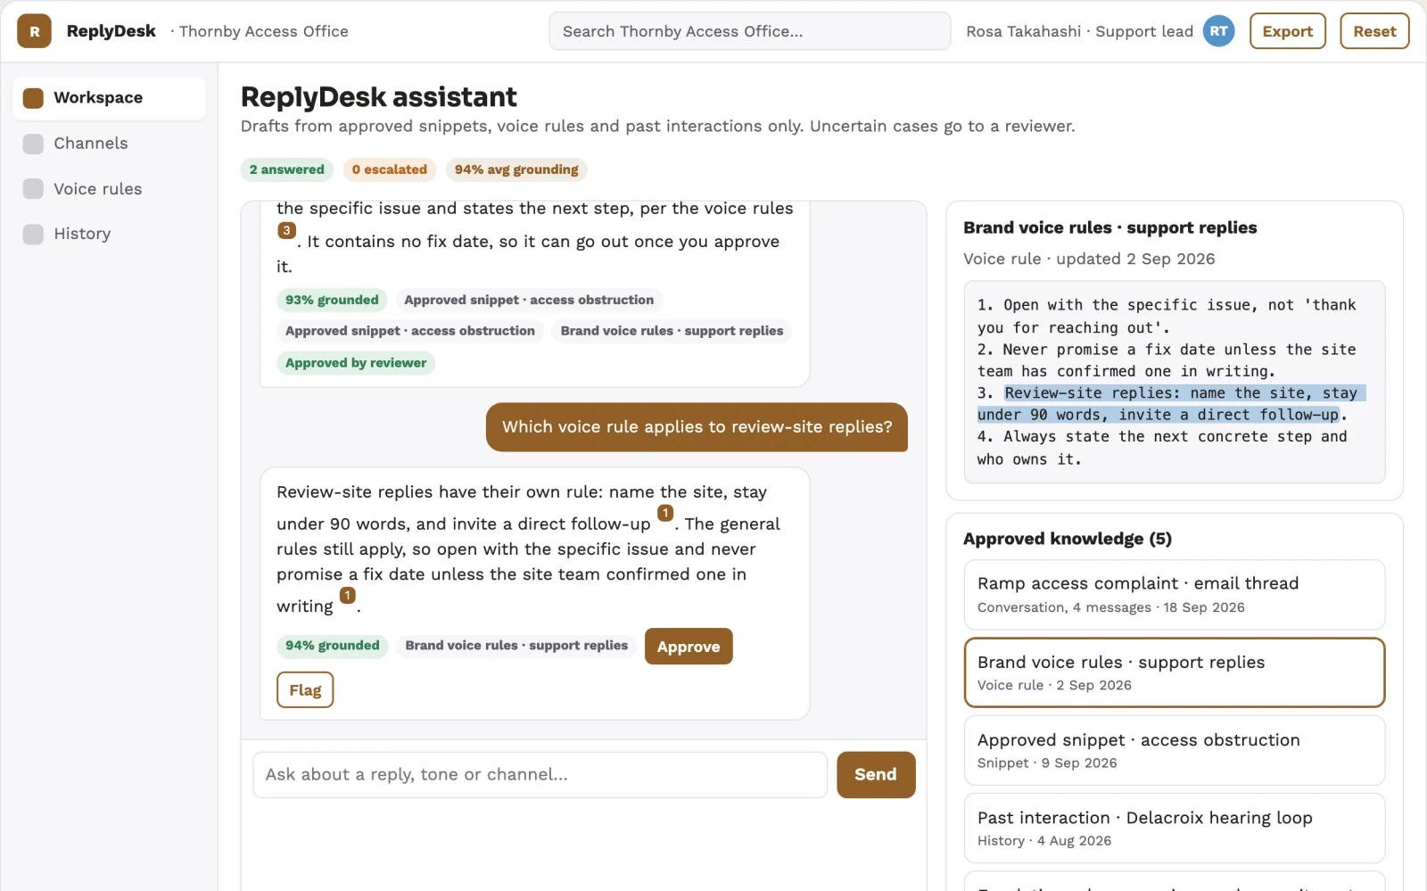The image size is (1427, 891).
Task: Click the Voice rules sidebar icon
Action: point(33,189)
